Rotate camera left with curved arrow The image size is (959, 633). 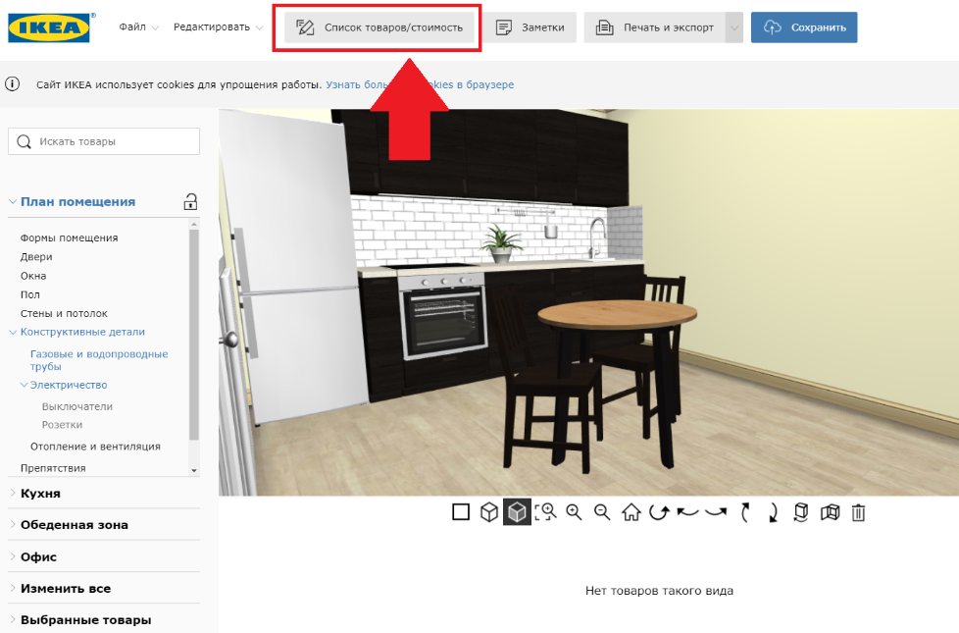[x=687, y=512]
